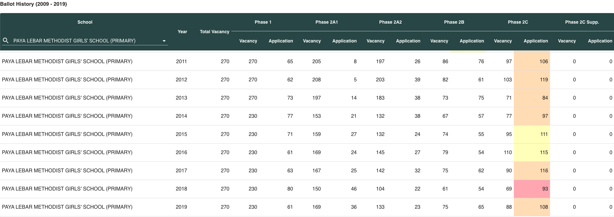Select the Phase 2B group header
Image resolution: width=614 pixels, height=217 pixels.
[454, 22]
